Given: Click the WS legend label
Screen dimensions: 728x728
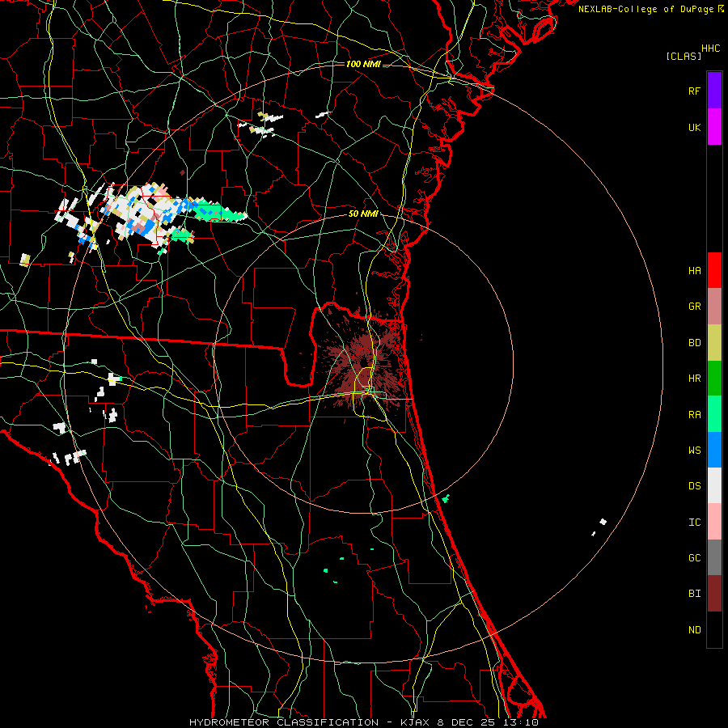Looking at the screenshot, I should [694, 451].
